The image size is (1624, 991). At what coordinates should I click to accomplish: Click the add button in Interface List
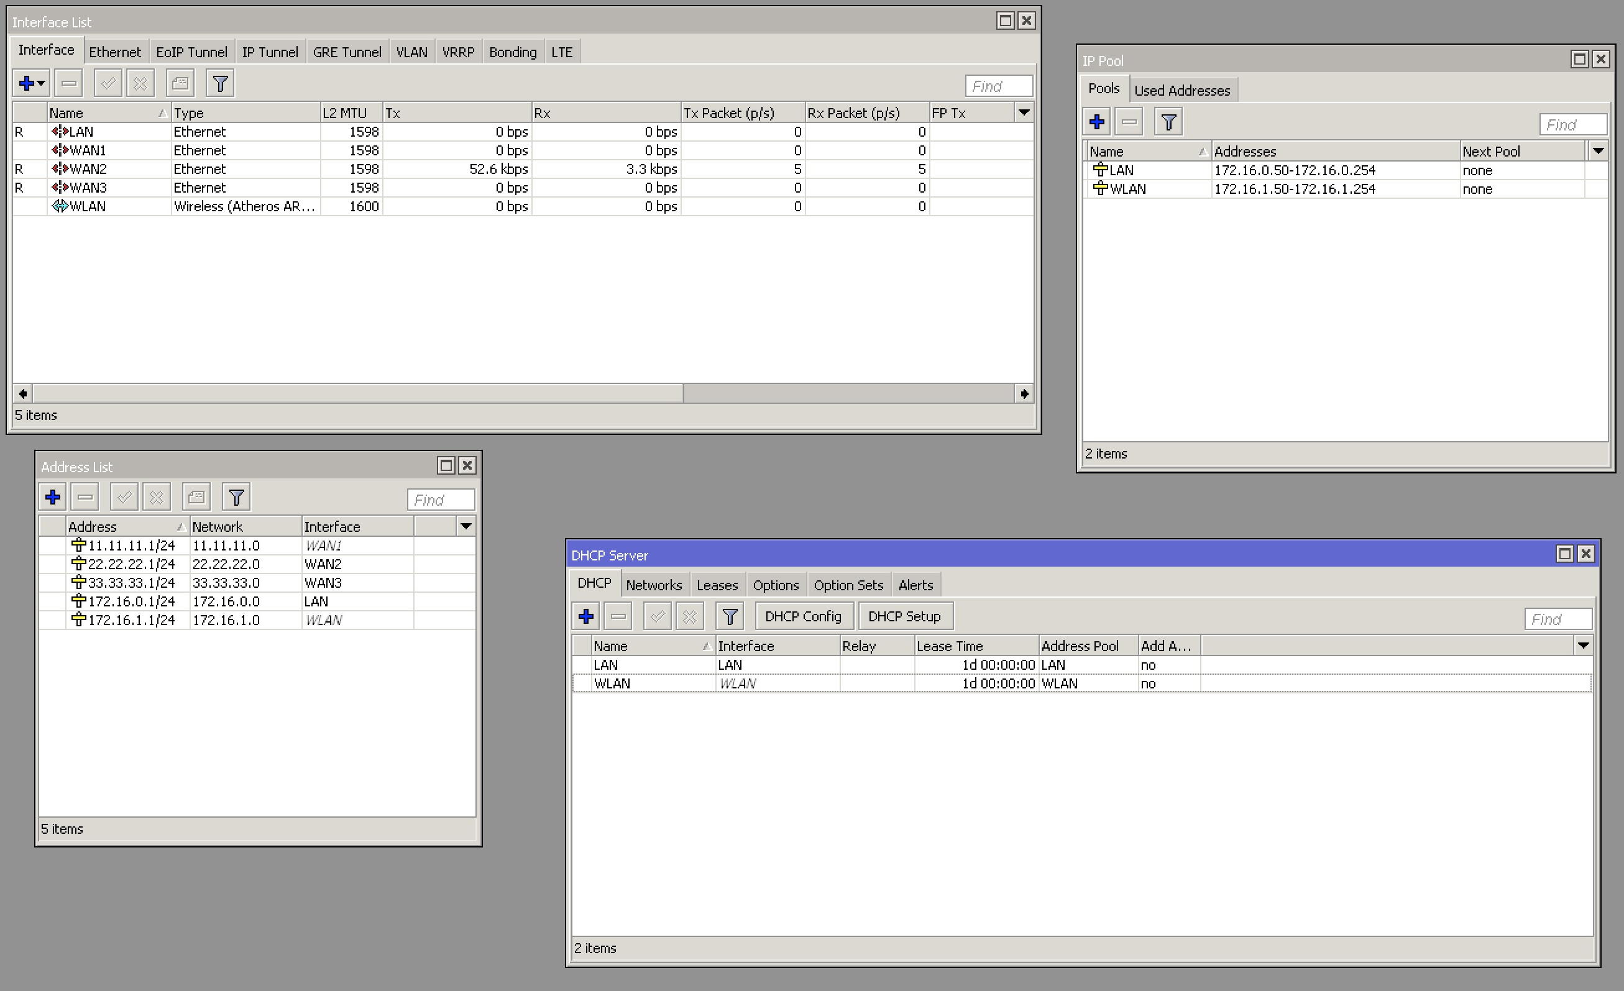[26, 84]
